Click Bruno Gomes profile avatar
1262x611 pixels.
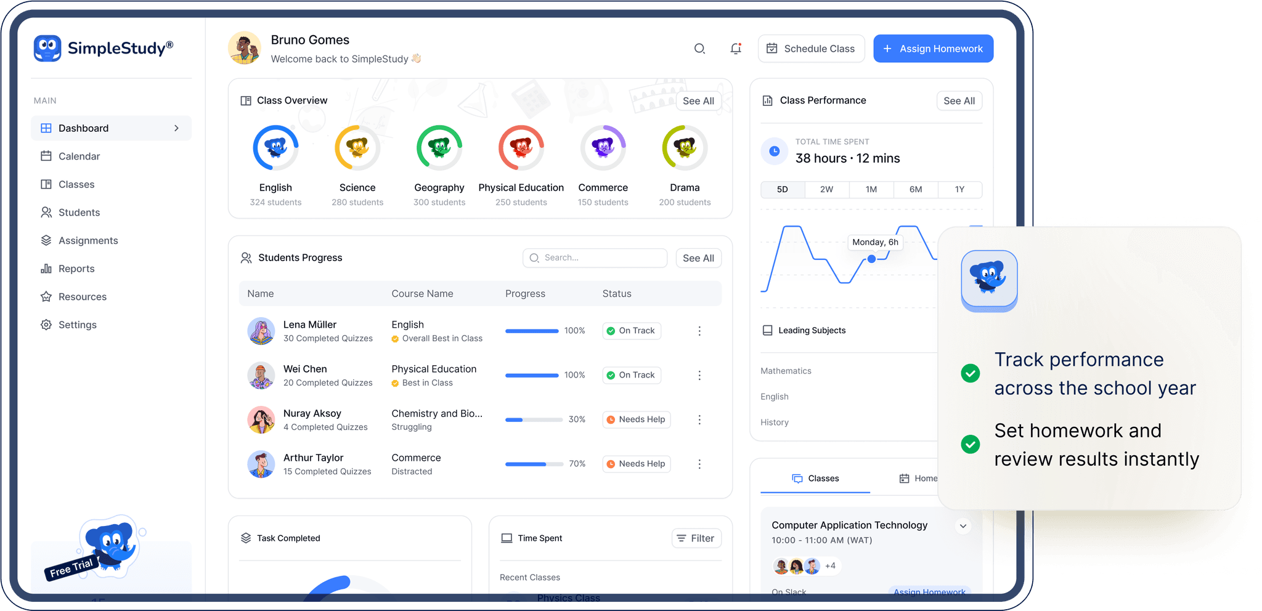[244, 48]
